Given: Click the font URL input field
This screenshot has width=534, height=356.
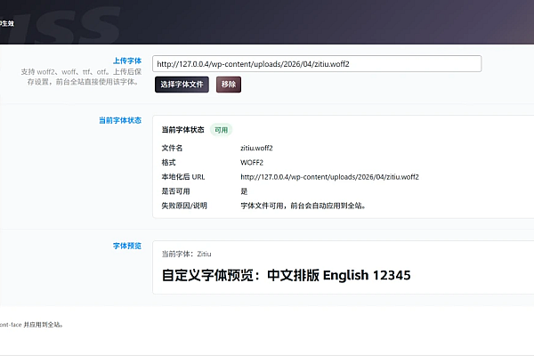Looking at the screenshot, I should pos(317,64).
